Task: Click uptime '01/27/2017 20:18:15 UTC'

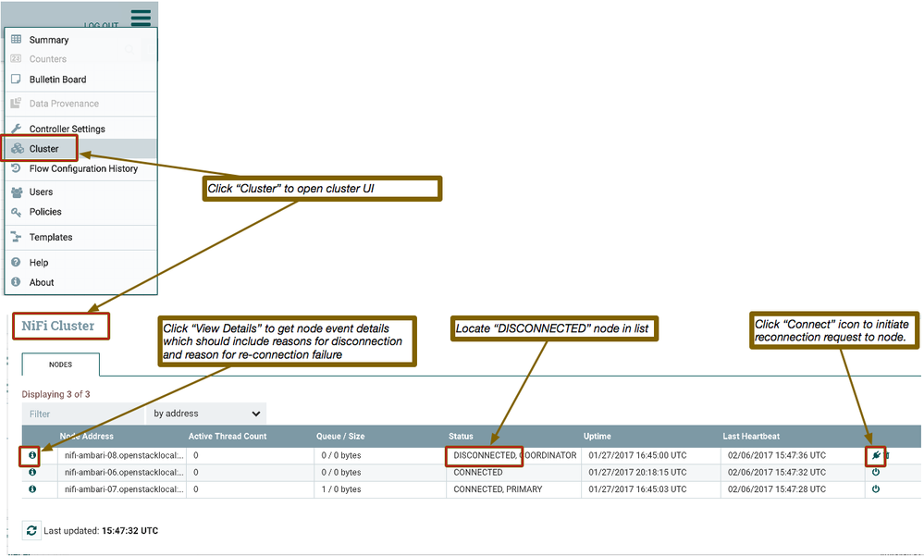Action: 637,472
